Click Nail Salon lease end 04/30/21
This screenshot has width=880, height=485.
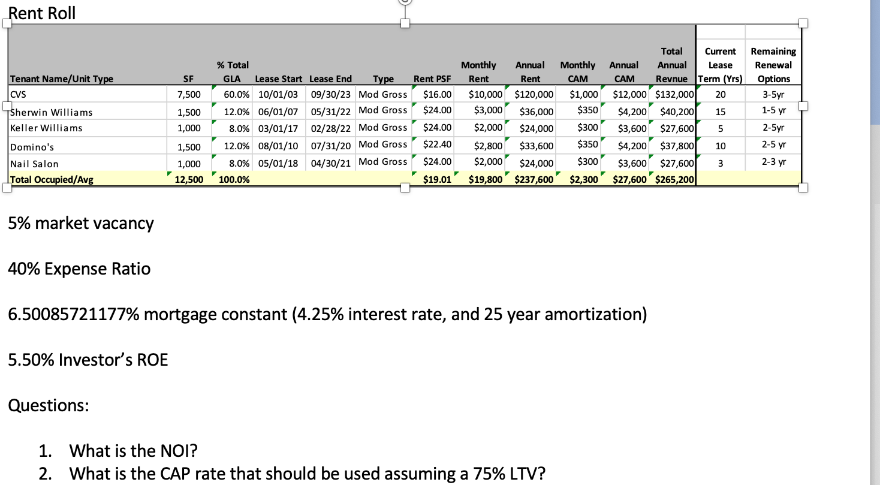[330, 162]
